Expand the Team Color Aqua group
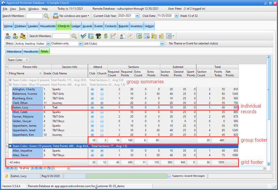The width and height of the screenshot is (278, 190). [10, 80]
